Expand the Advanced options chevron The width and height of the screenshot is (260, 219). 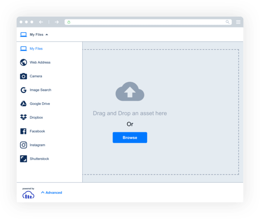(43, 193)
